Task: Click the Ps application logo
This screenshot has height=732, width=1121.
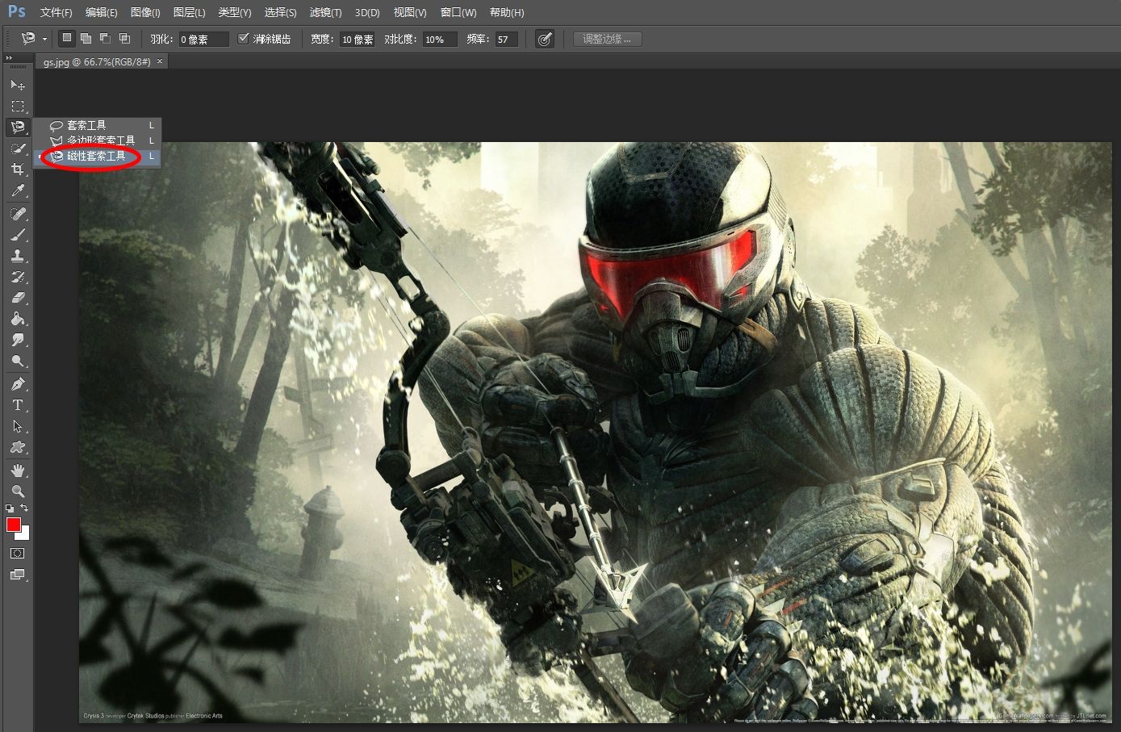Action: pyautogui.click(x=16, y=11)
